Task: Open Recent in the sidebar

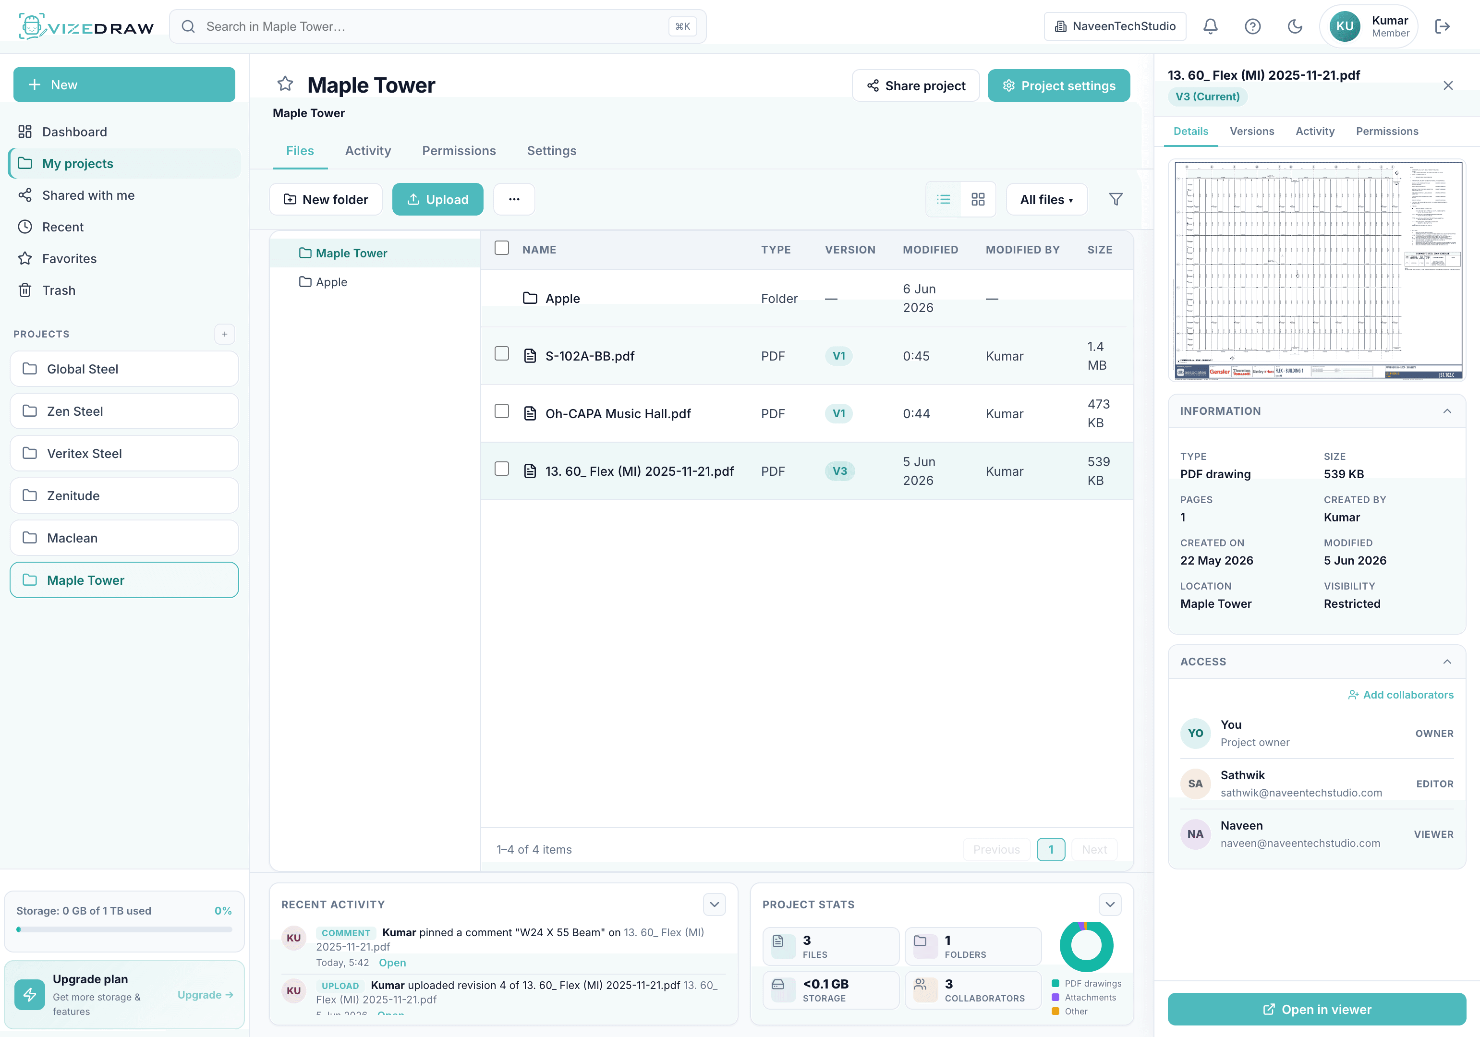Action: point(124,227)
